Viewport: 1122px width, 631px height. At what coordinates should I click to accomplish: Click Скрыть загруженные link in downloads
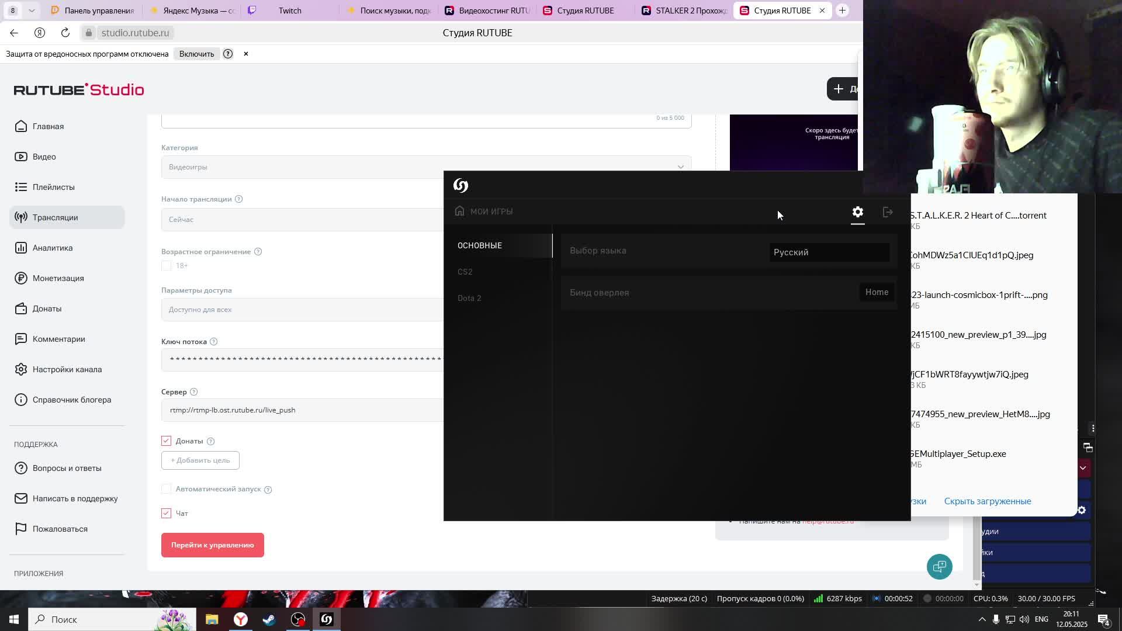click(987, 501)
